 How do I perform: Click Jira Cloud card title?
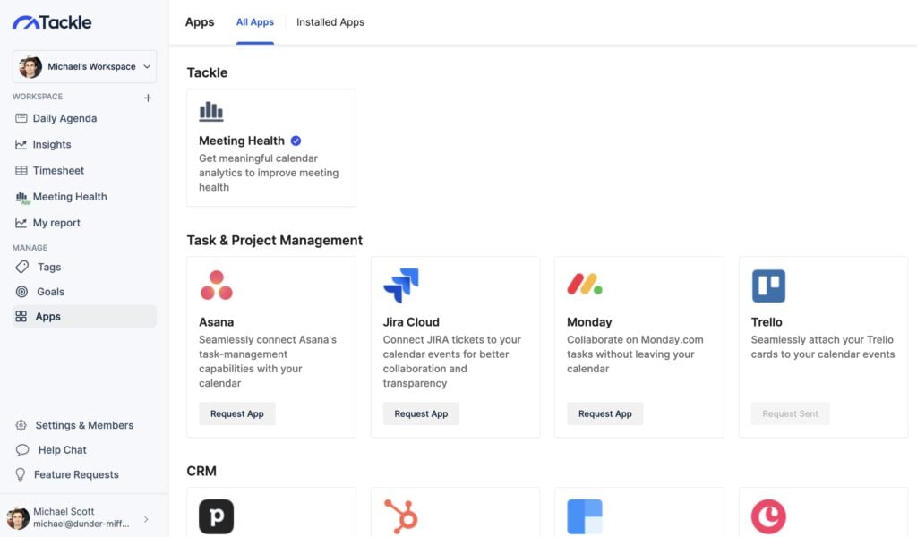[411, 322]
